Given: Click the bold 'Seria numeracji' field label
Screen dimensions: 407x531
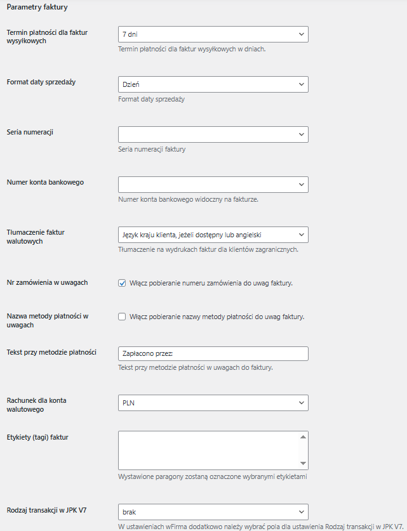Looking at the screenshot, I should coord(30,132).
